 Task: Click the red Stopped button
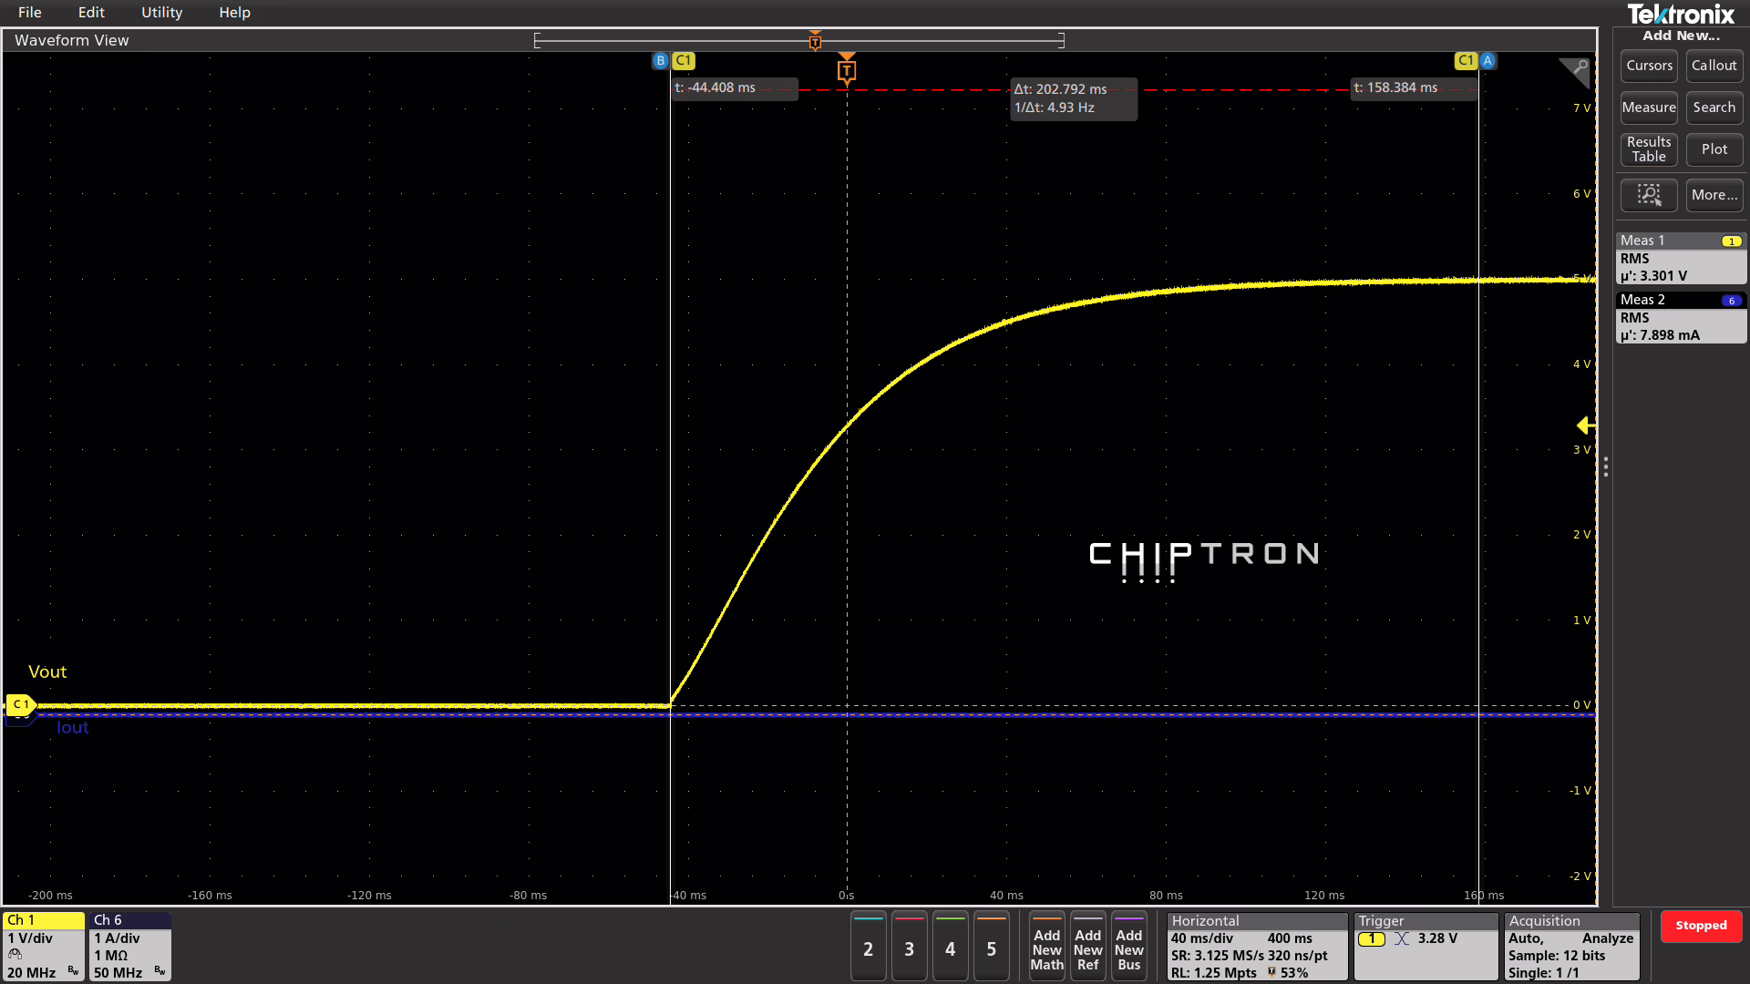pyautogui.click(x=1701, y=926)
